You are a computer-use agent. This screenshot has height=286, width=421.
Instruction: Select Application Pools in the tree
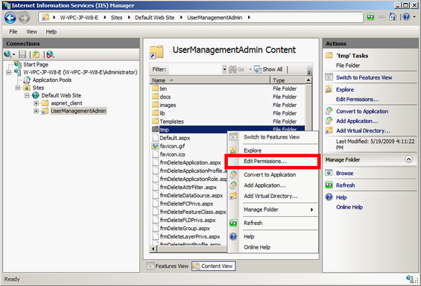tap(52, 80)
